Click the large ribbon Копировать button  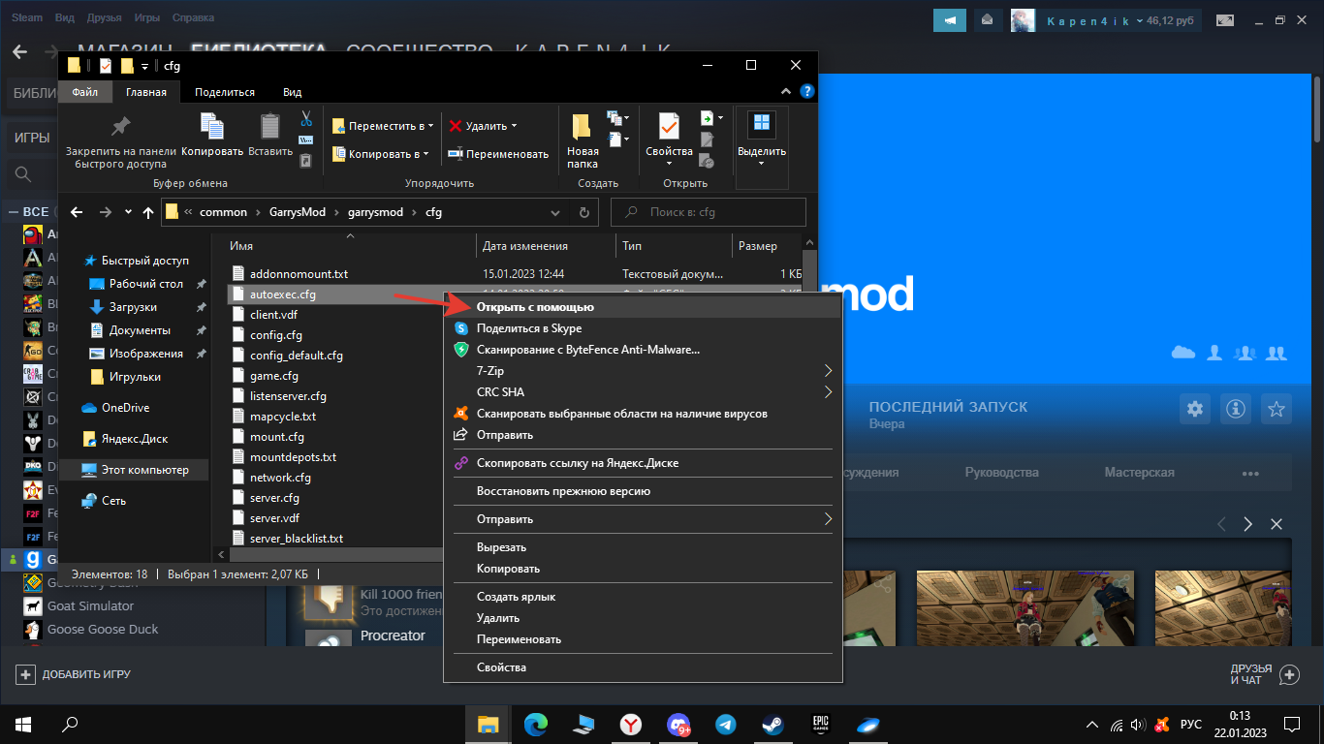(x=212, y=135)
